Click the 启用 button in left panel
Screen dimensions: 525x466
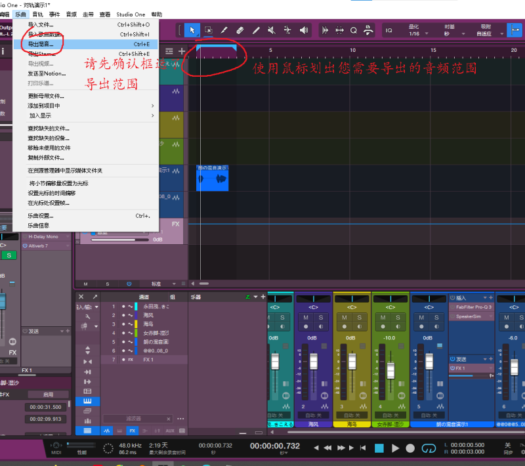(48, 394)
